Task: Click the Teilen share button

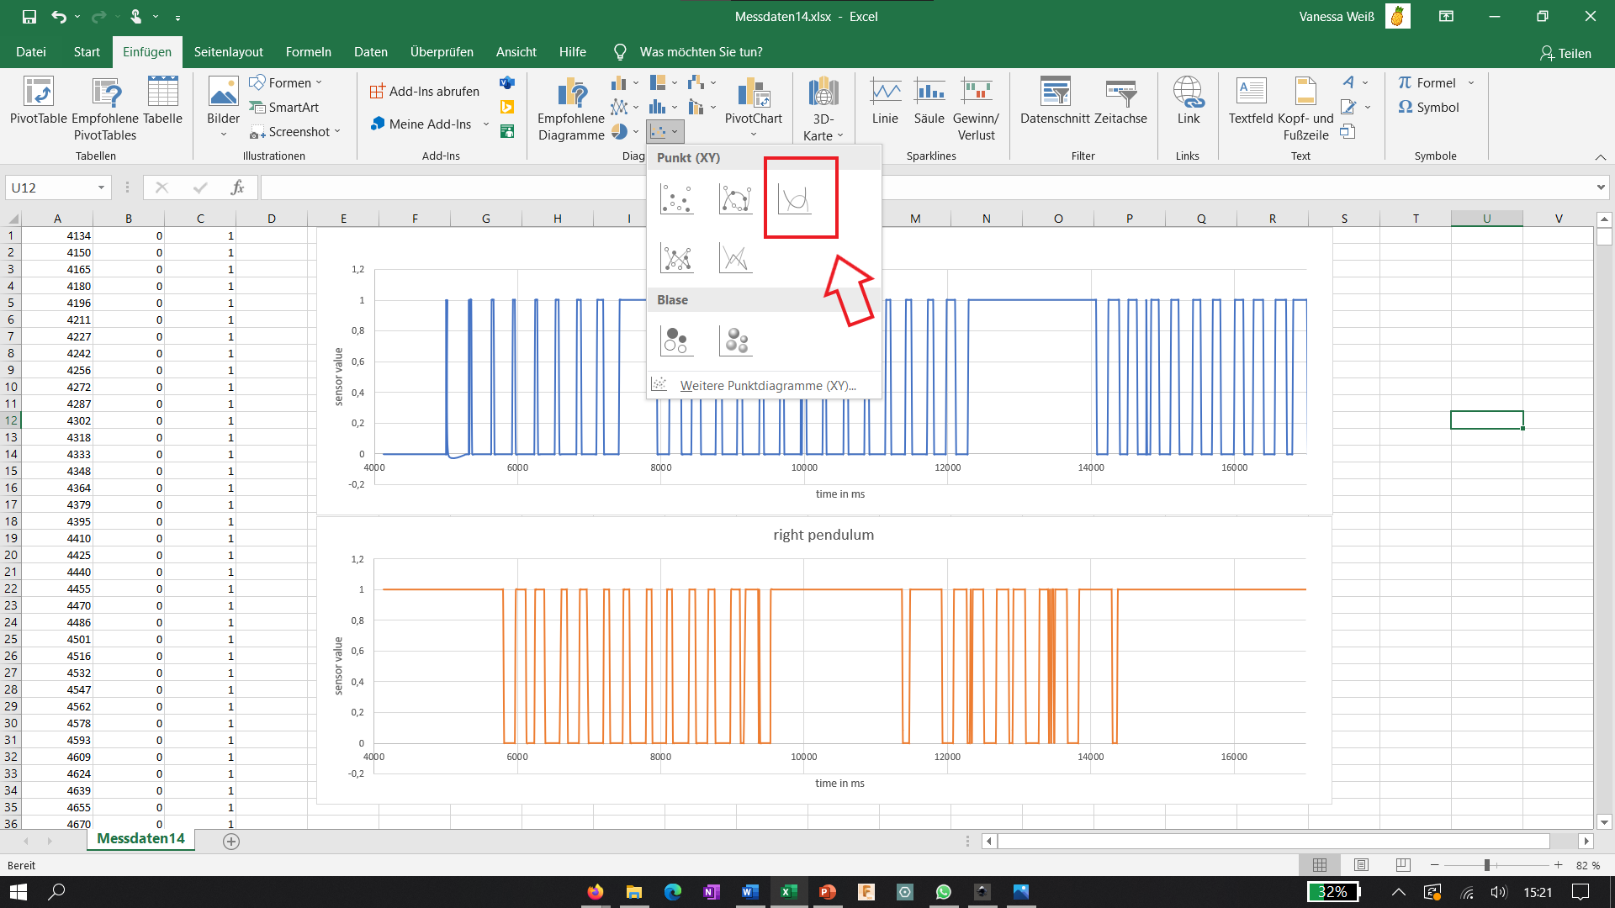Action: click(x=1565, y=53)
